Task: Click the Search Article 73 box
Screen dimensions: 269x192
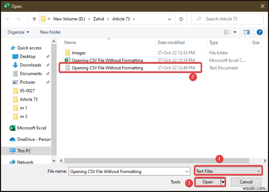Action: [227, 19]
